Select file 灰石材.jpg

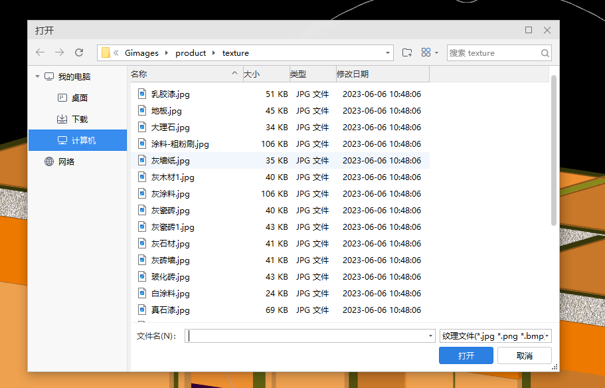coord(280,243)
